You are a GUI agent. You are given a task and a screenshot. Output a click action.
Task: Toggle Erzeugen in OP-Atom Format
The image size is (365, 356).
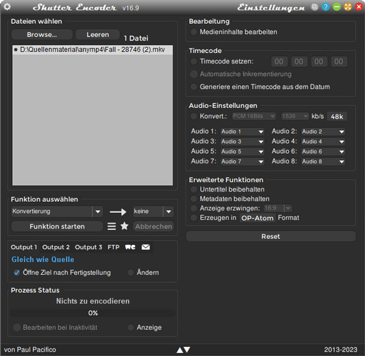193,218
